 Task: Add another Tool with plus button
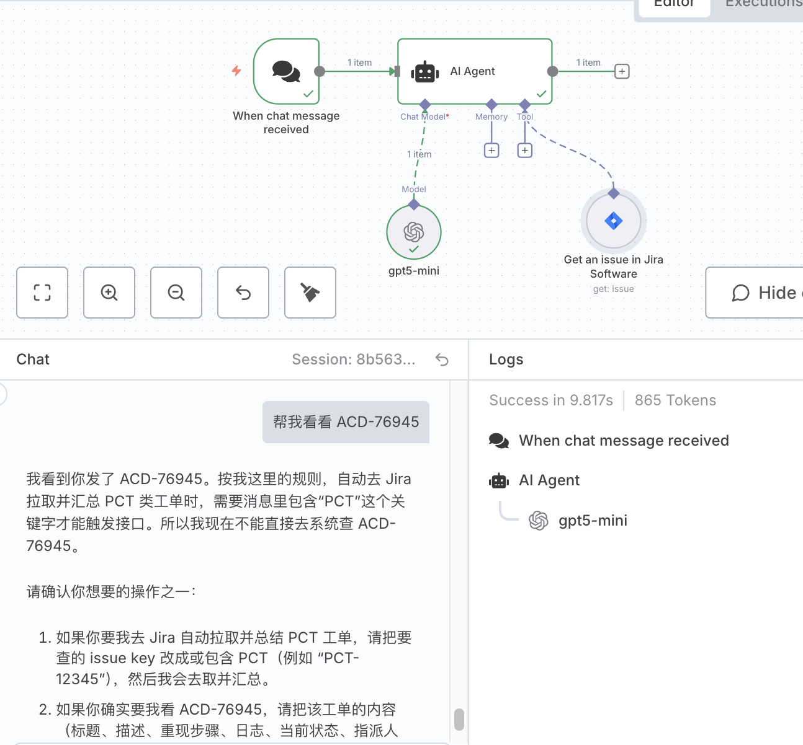pyautogui.click(x=525, y=150)
